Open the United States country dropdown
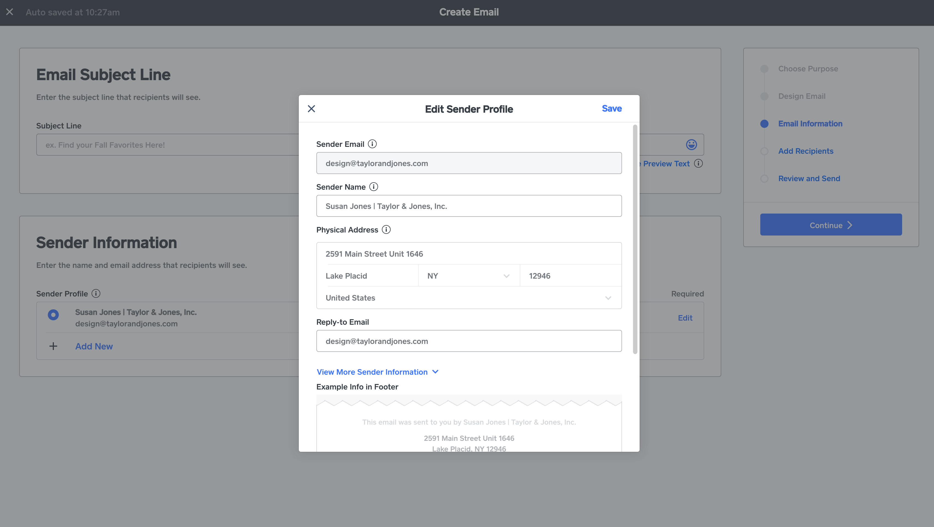 tap(469, 298)
